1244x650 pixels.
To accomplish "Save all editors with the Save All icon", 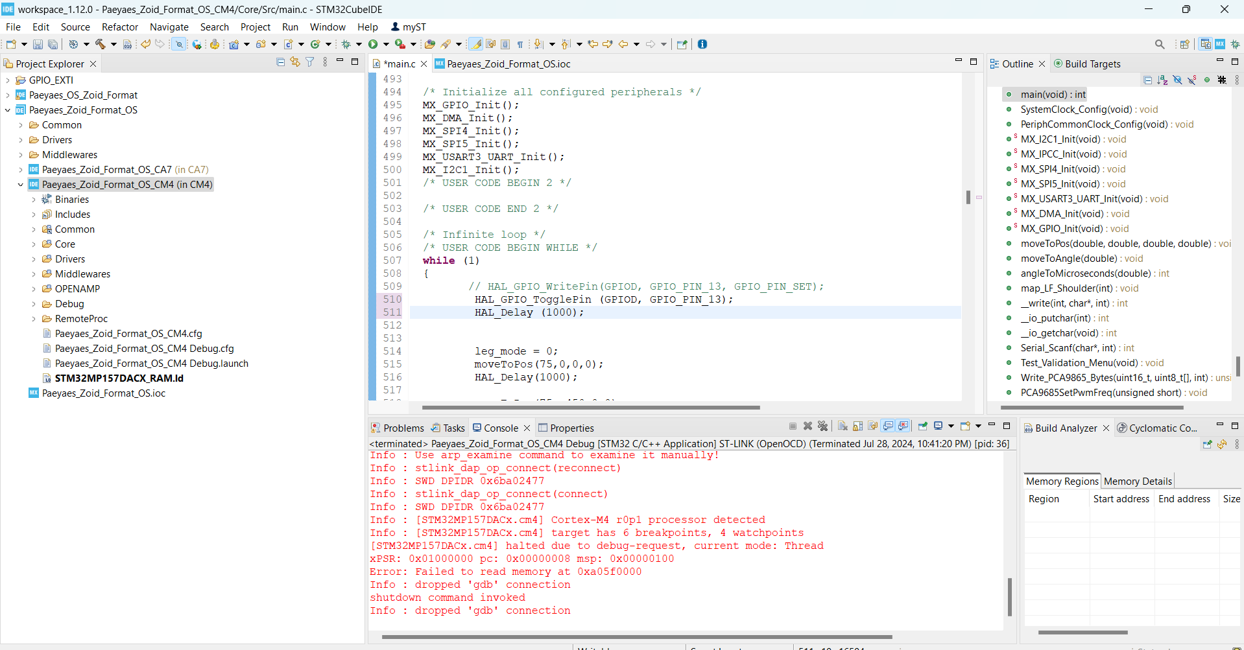I will (x=53, y=44).
